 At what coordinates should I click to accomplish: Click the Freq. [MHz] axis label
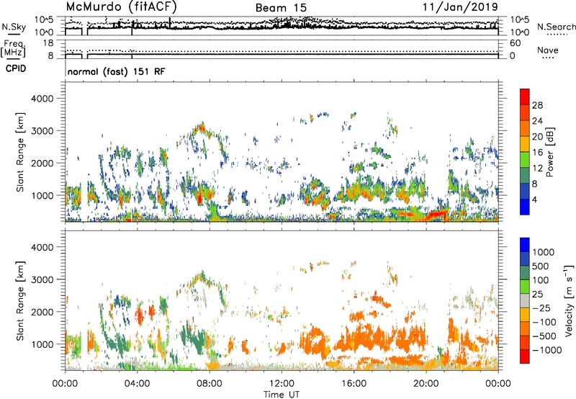click(x=13, y=48)
